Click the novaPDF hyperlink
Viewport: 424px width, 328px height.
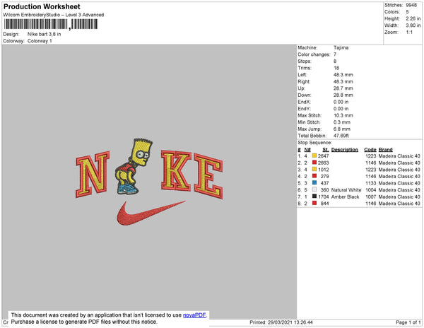coord(194,315)
